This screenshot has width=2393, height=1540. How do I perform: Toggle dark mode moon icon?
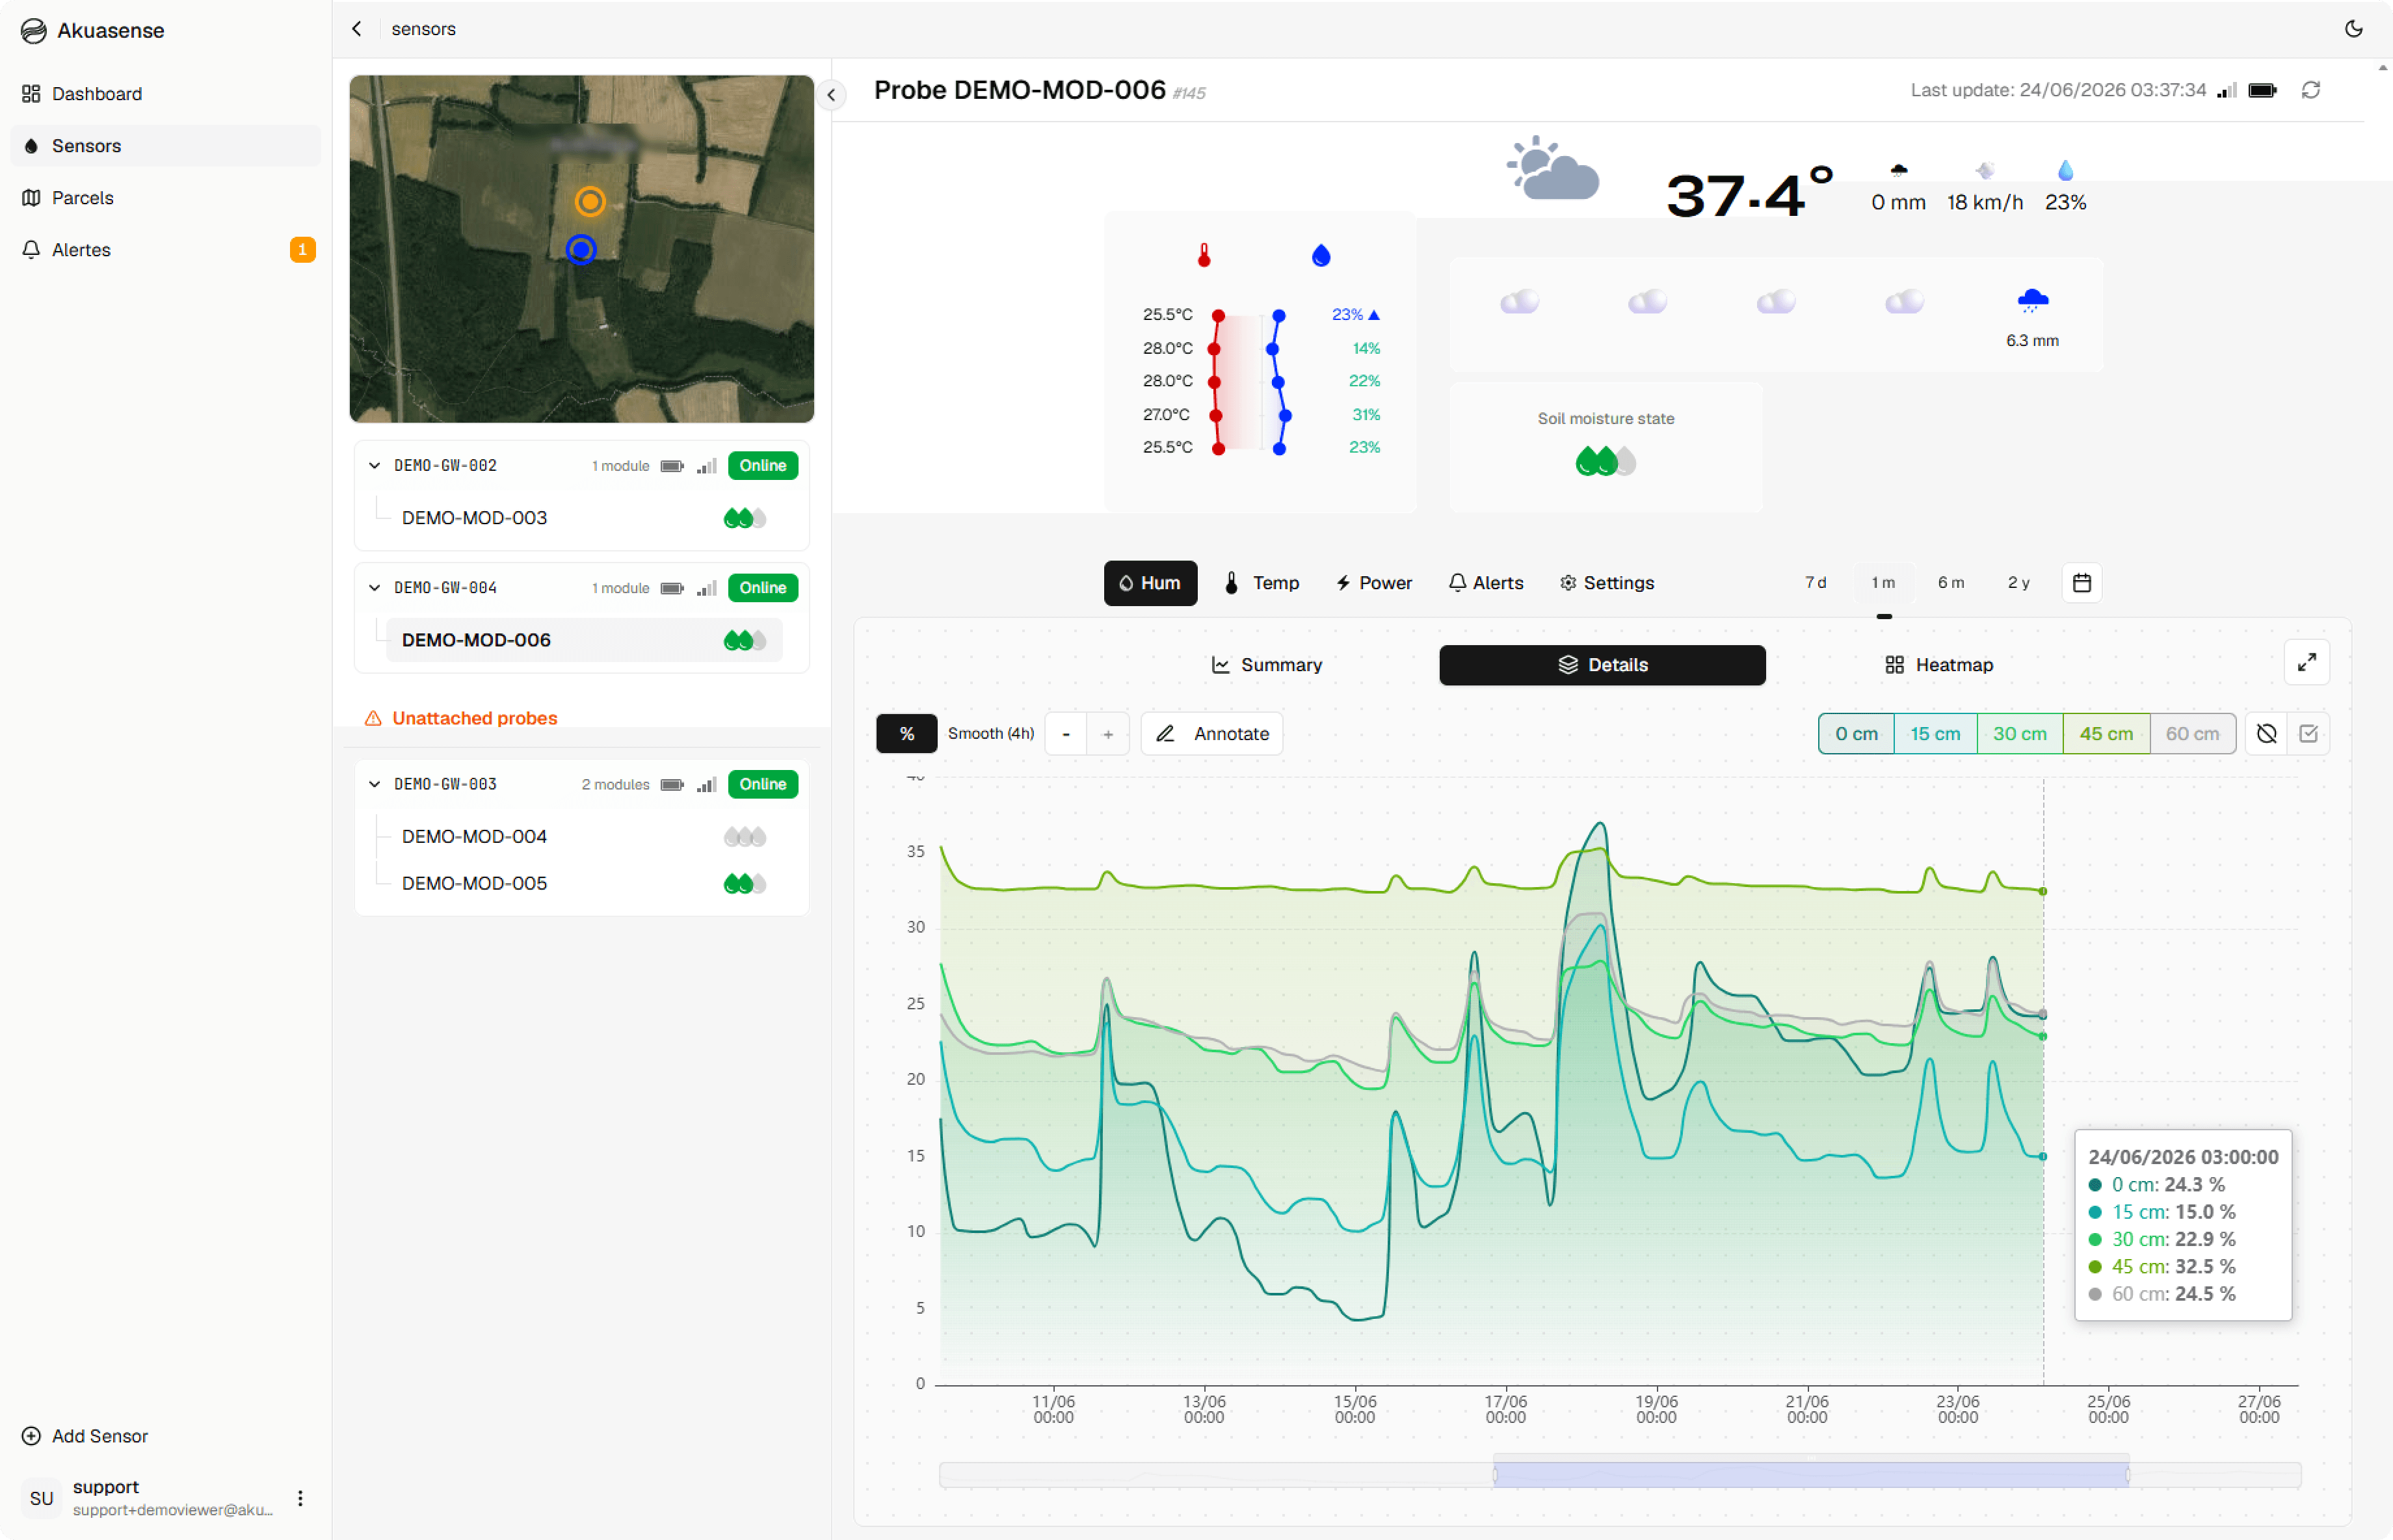click(2353, 29)
